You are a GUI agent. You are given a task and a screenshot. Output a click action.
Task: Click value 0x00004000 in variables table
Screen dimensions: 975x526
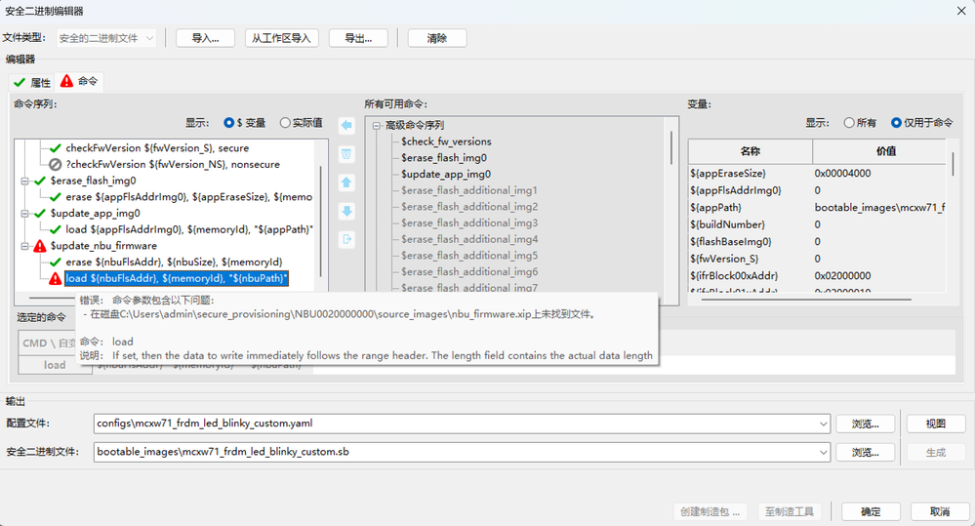[842, 174]
